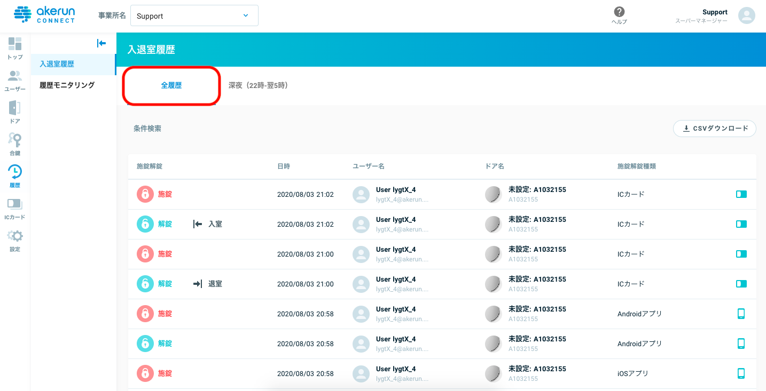
Task: Click 未設定: A1032155 in the iOSアプリ row
Action: (537, 369)
